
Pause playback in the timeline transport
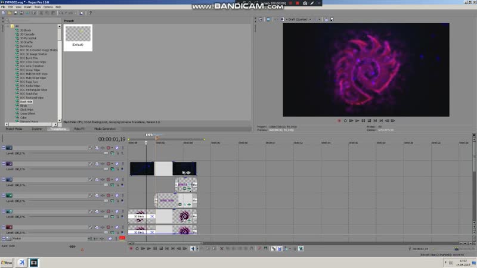[155, 248]
